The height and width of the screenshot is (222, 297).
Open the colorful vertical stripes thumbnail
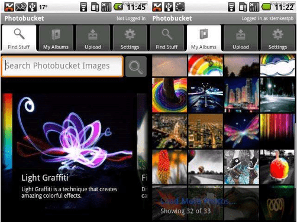[x=277, y=131]
